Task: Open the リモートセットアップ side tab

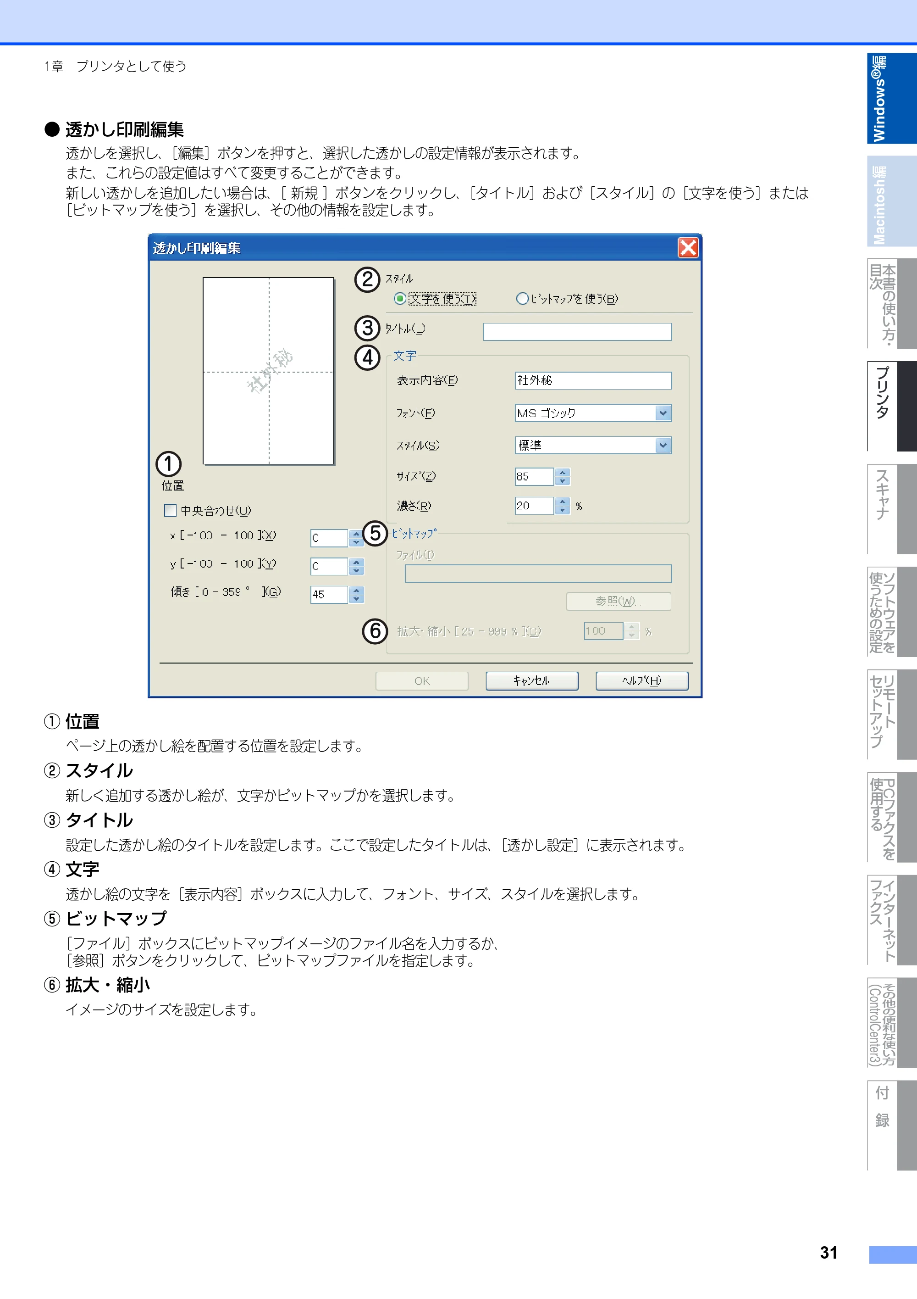Action: click(892, 714)
